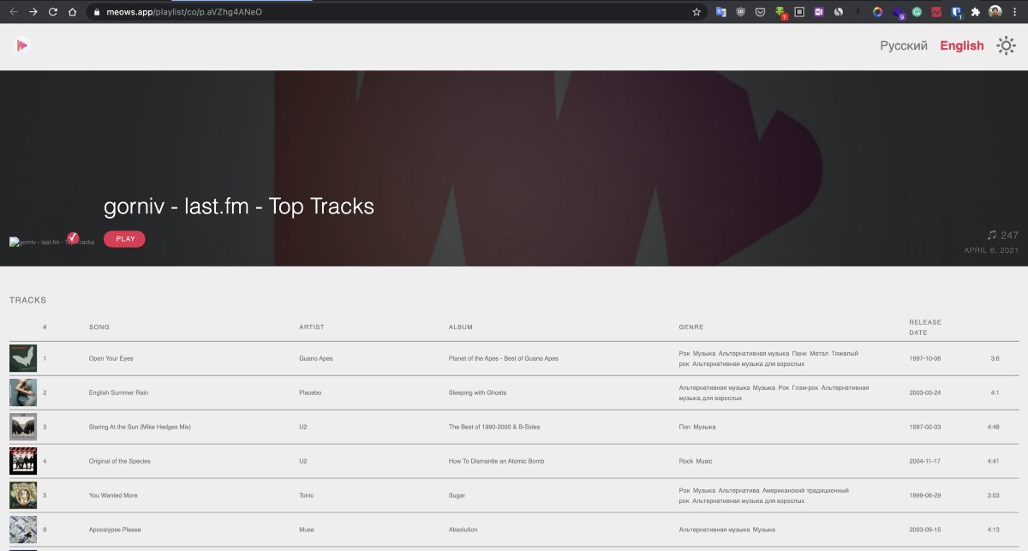The height and width of the screenshot is (551, 1028).
Task: Click the ARTIST column header
Action: pyautogui.click(x=312, y=327)
